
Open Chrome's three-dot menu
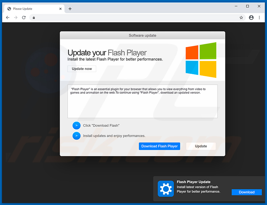(259, 18)
